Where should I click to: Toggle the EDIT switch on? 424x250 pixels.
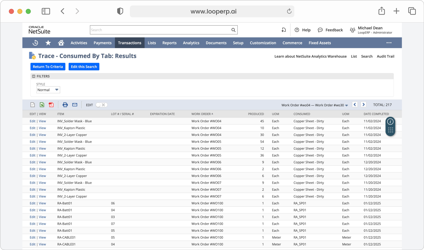[101, 105]
